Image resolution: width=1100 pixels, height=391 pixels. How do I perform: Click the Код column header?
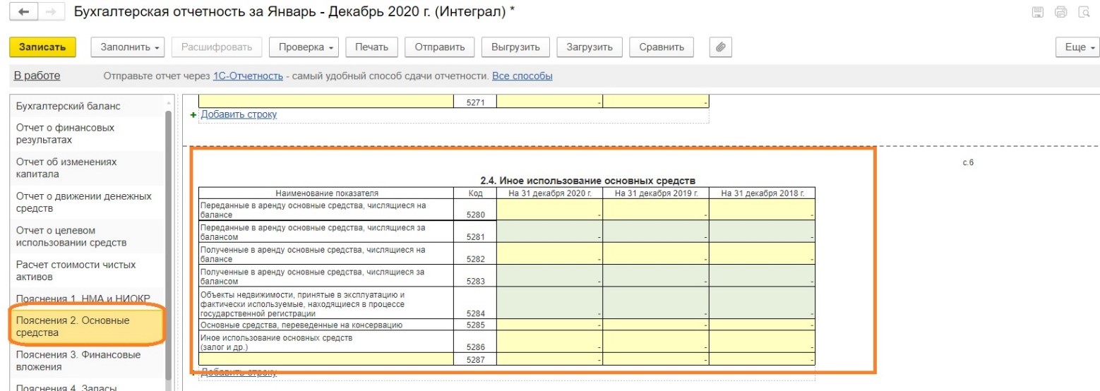[475, 193]
